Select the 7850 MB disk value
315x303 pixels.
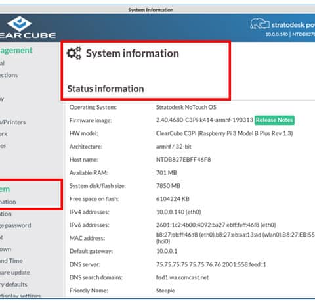coord(168,186)
